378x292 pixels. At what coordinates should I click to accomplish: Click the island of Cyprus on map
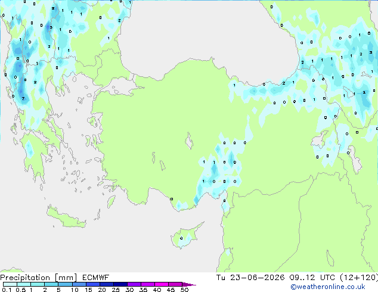tap(186, 236)
